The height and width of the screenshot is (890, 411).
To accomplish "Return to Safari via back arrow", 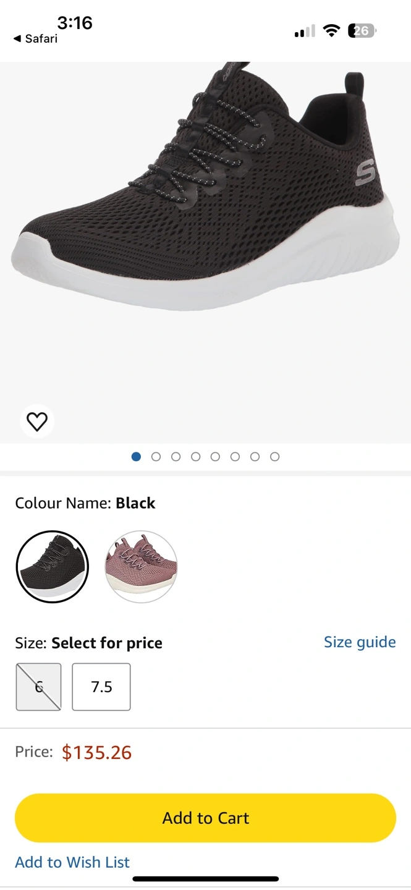I will tap(35, 39).
